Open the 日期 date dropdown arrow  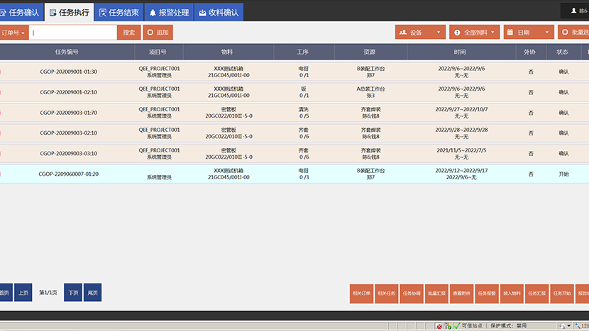[x=546, y=33]
